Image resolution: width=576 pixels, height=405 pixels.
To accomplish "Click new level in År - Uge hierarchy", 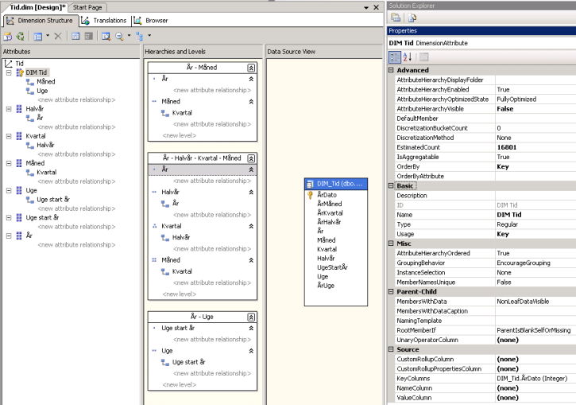I will tap(180, 385).
